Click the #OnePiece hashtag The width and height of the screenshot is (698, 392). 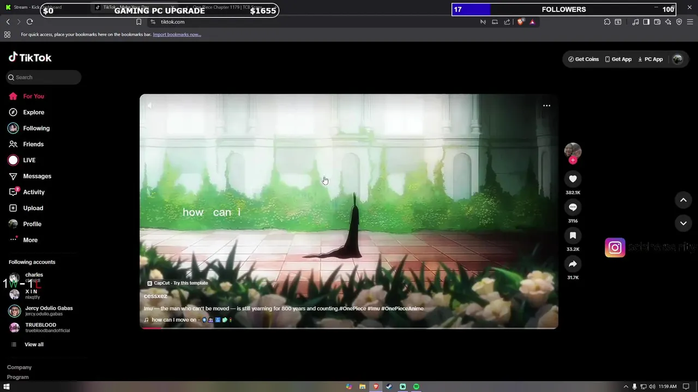(x=353, y=309)
